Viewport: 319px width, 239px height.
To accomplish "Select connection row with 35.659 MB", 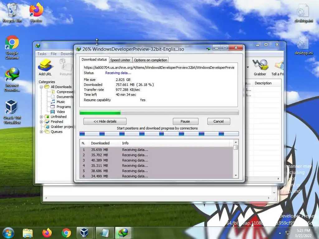I will point(156,150).
